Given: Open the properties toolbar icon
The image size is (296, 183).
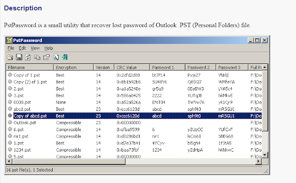Looking at the screenshot, I should pyautogui.click(x=46, y=57).
